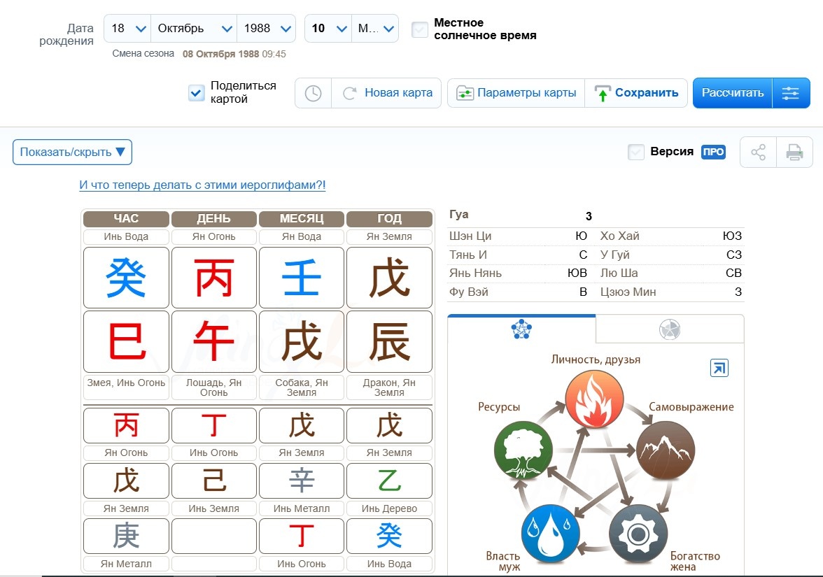Click the Янь Нянь row label
Screen dimensions: 823x577
[476, 273]
